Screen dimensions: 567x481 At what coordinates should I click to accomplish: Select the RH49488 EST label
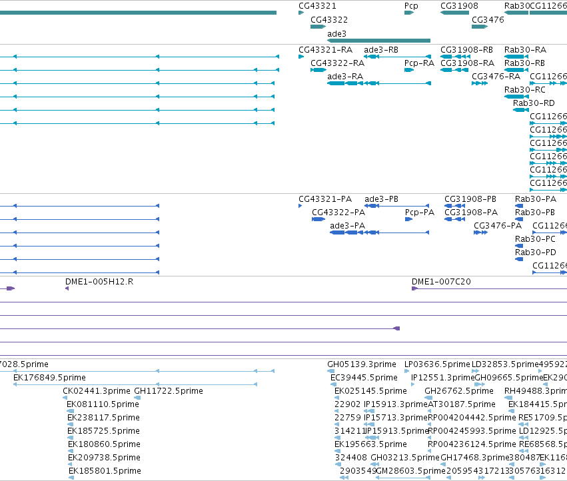pos(536,391)
